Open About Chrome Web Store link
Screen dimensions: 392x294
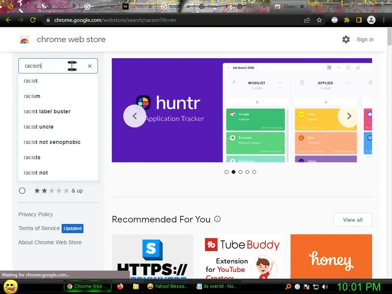(50, 242)
